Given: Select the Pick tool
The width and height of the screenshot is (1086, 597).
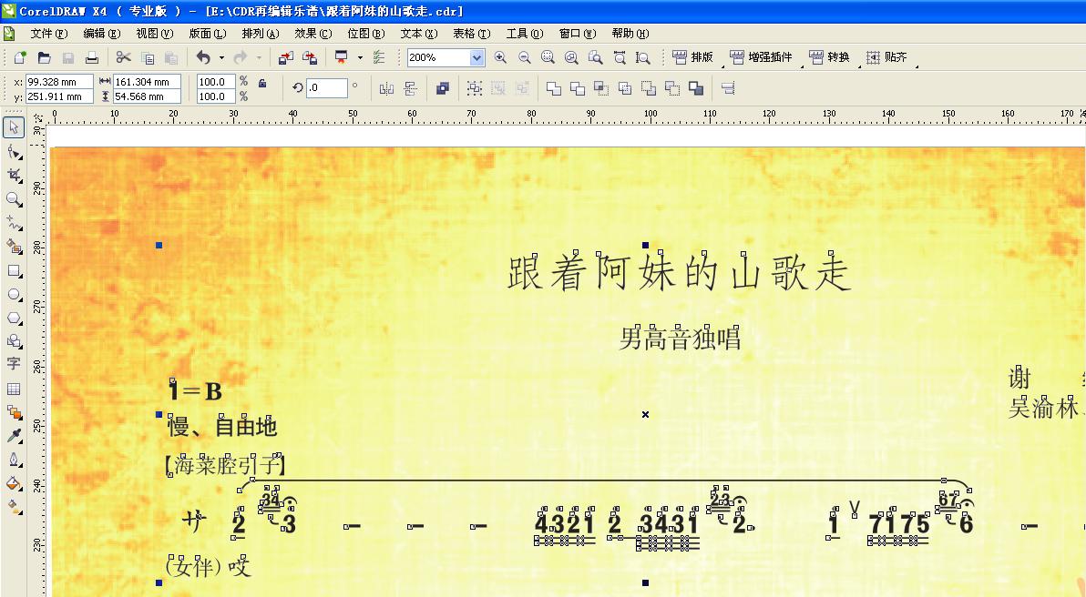Looking at the screenshot, I should [13, 127].
